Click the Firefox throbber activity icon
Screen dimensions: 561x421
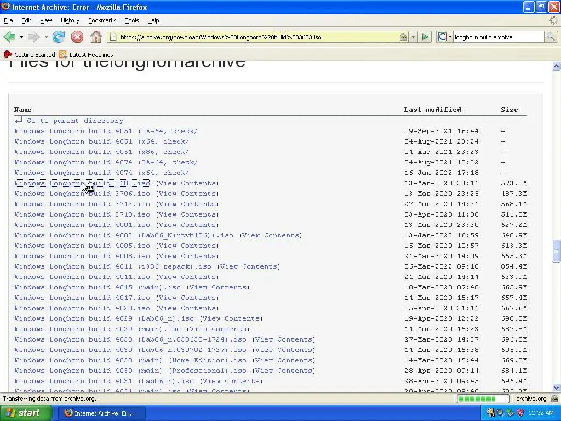pos(553,20)
